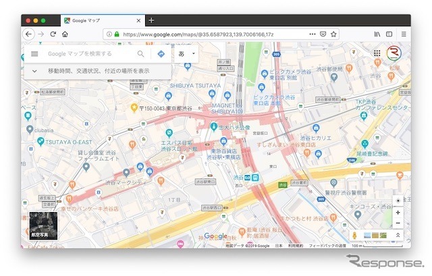
Task: Open page actions three-dot menu
Action: click(312, 34)
